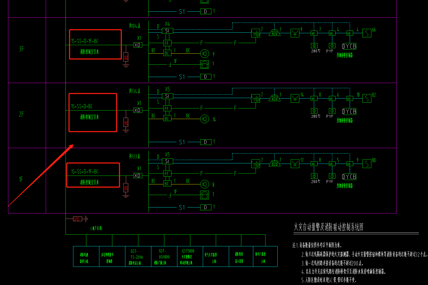
Task: Select the fire telephone symbol on 1F
Action: coord(205,195)
